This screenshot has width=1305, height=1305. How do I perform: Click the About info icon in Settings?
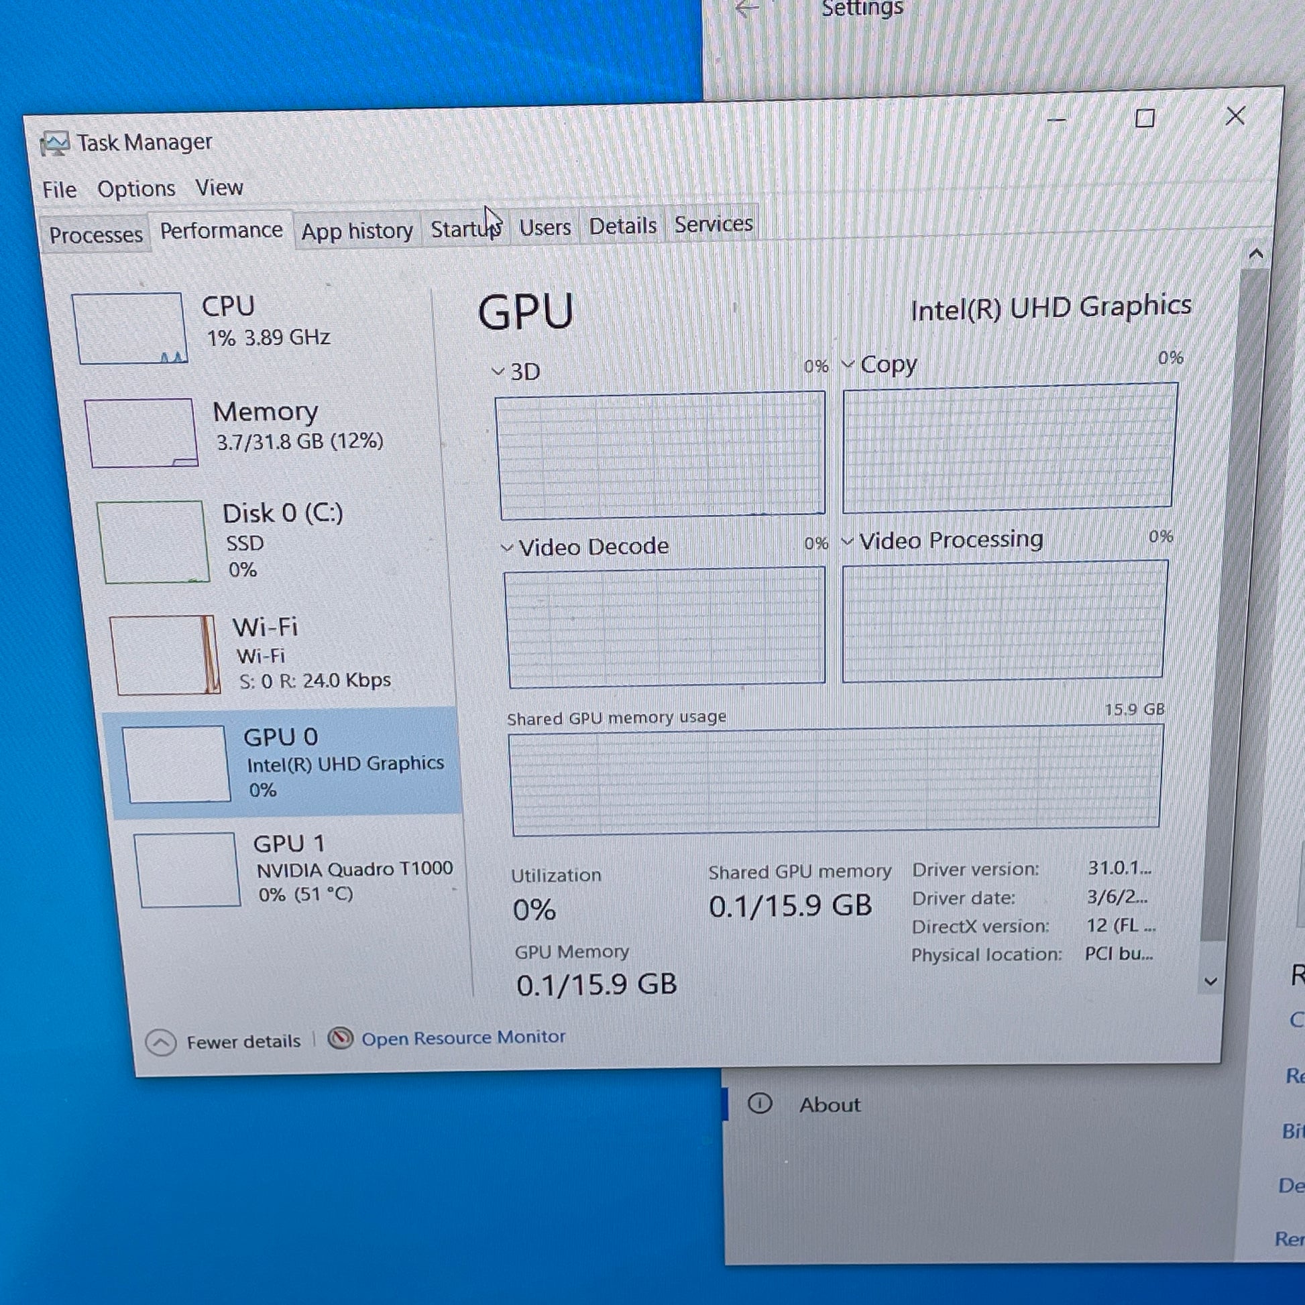(760, 1104)
